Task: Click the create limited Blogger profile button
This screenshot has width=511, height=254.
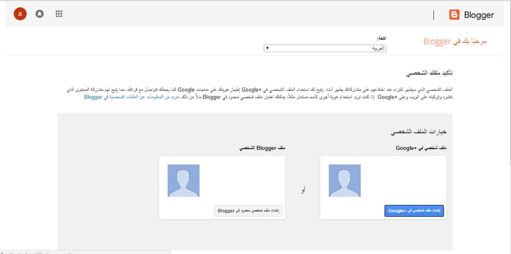Action: (248, 210)
